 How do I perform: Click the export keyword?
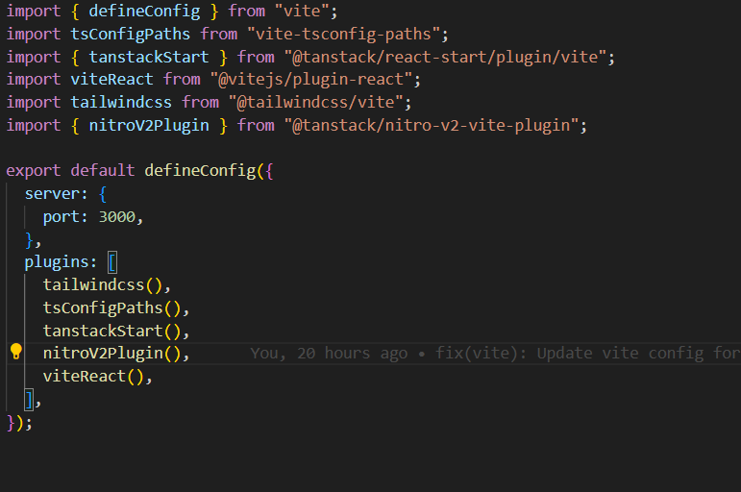(34, 171)
